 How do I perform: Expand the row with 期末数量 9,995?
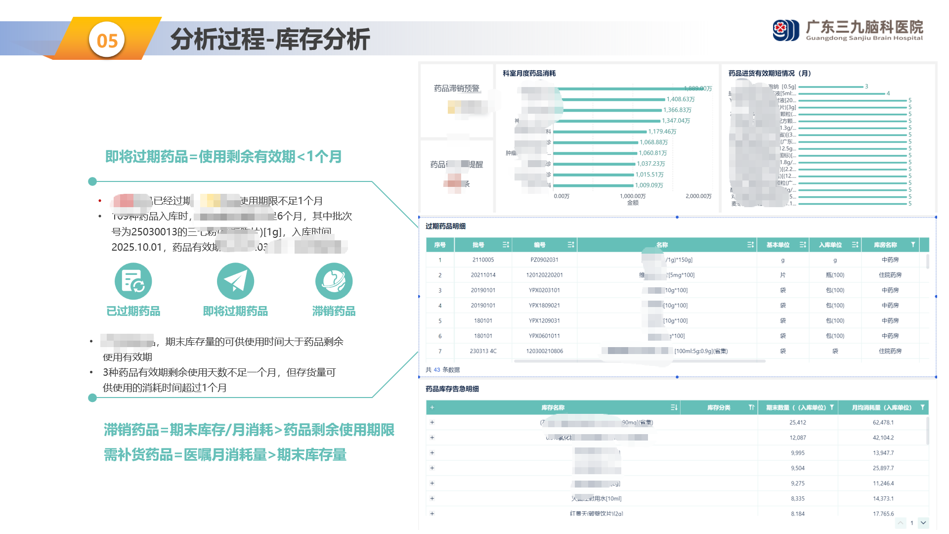[432, 453]
